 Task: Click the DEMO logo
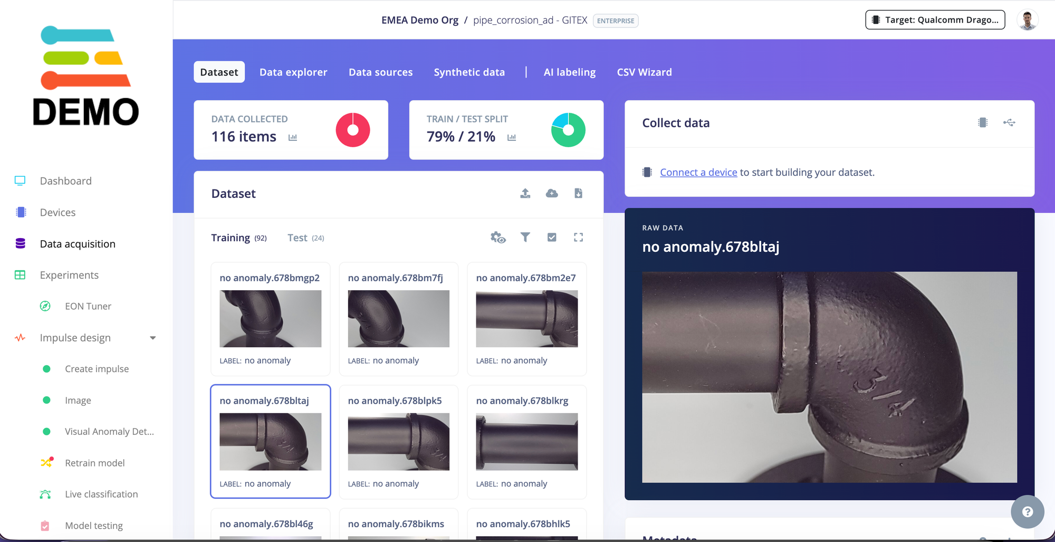(86, 76)
